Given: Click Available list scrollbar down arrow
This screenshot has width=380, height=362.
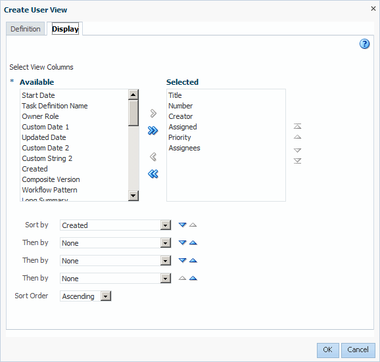Looking at the screenshot, I should [x=133, y=196].
